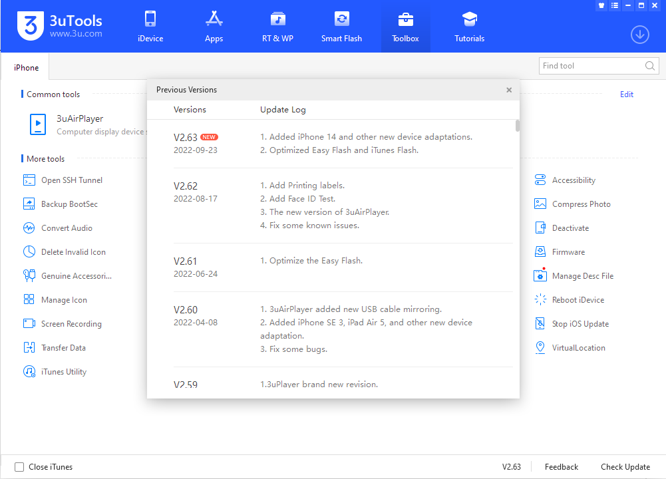
Task: Close the Previous Versions dialog
Action: click(x=509, y=90)
